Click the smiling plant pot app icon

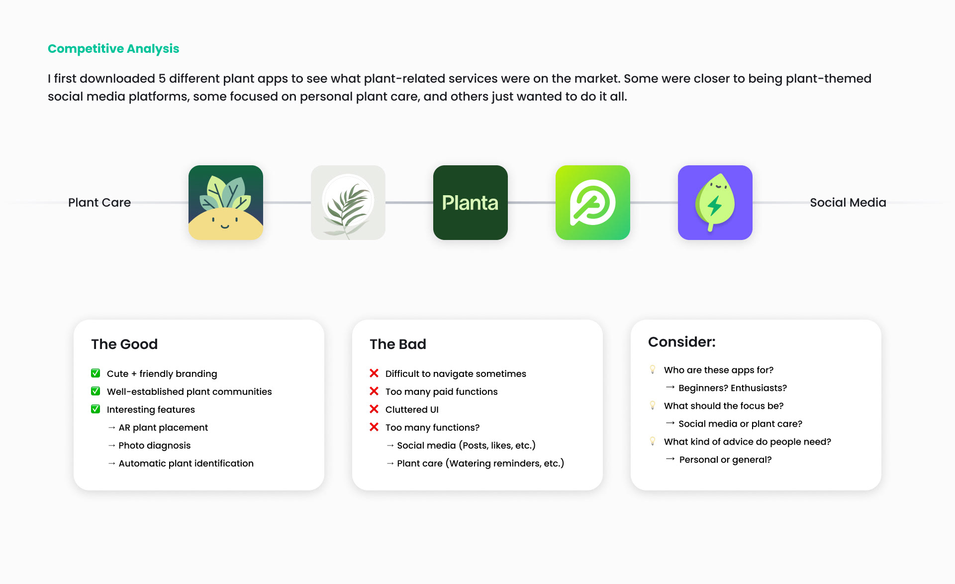pyautogui.click(x=226, y=203)
